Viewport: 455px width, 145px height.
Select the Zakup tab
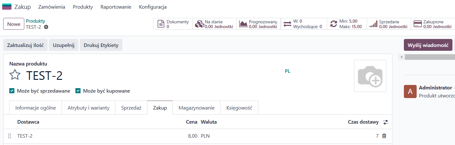coord(160,108)
